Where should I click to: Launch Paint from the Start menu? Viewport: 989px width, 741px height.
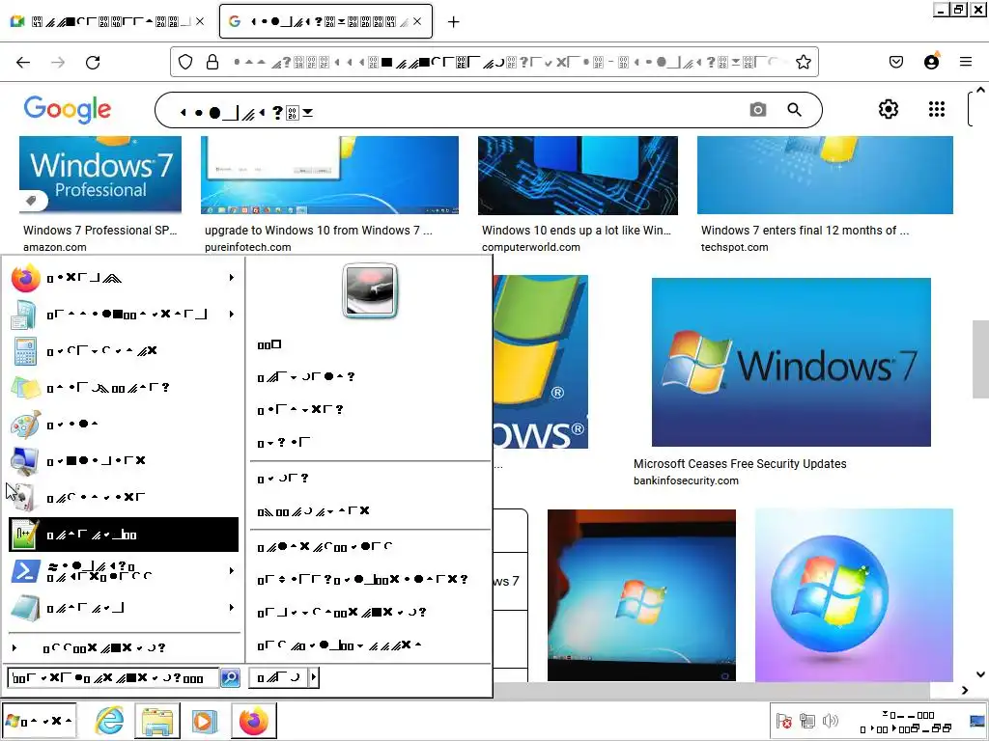click(x=124, y=425)
